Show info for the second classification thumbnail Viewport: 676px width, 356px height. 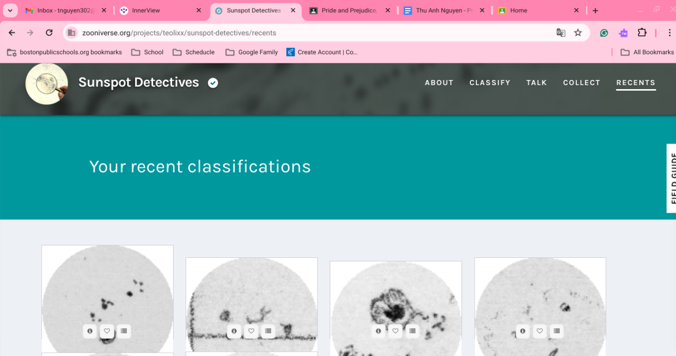pos(234,331)
